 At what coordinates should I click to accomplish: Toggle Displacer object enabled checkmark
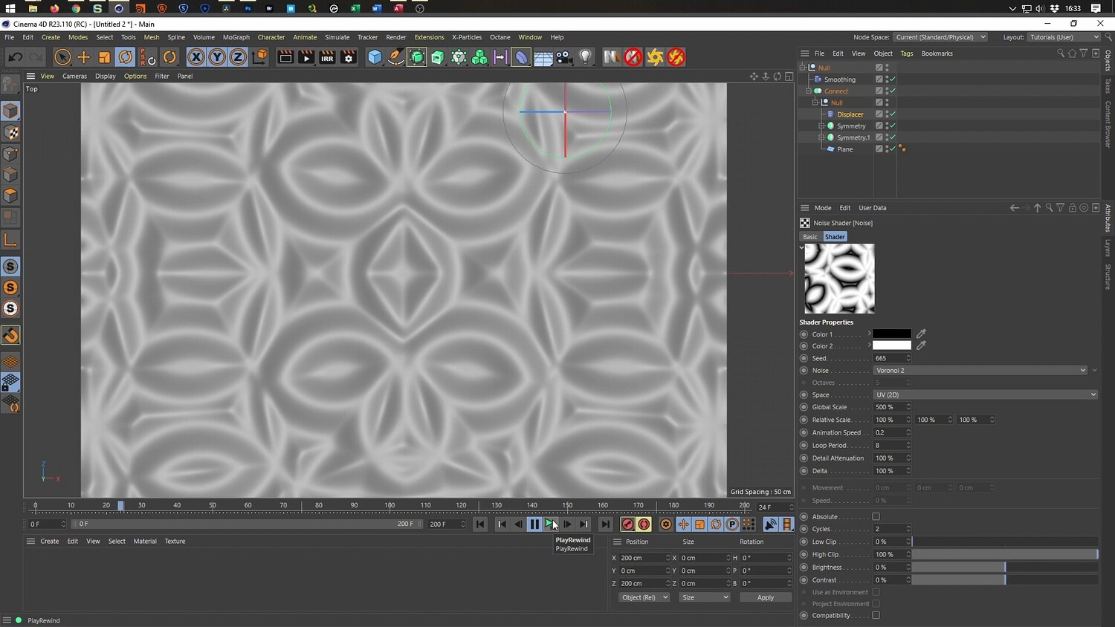[x=892, y=114]
